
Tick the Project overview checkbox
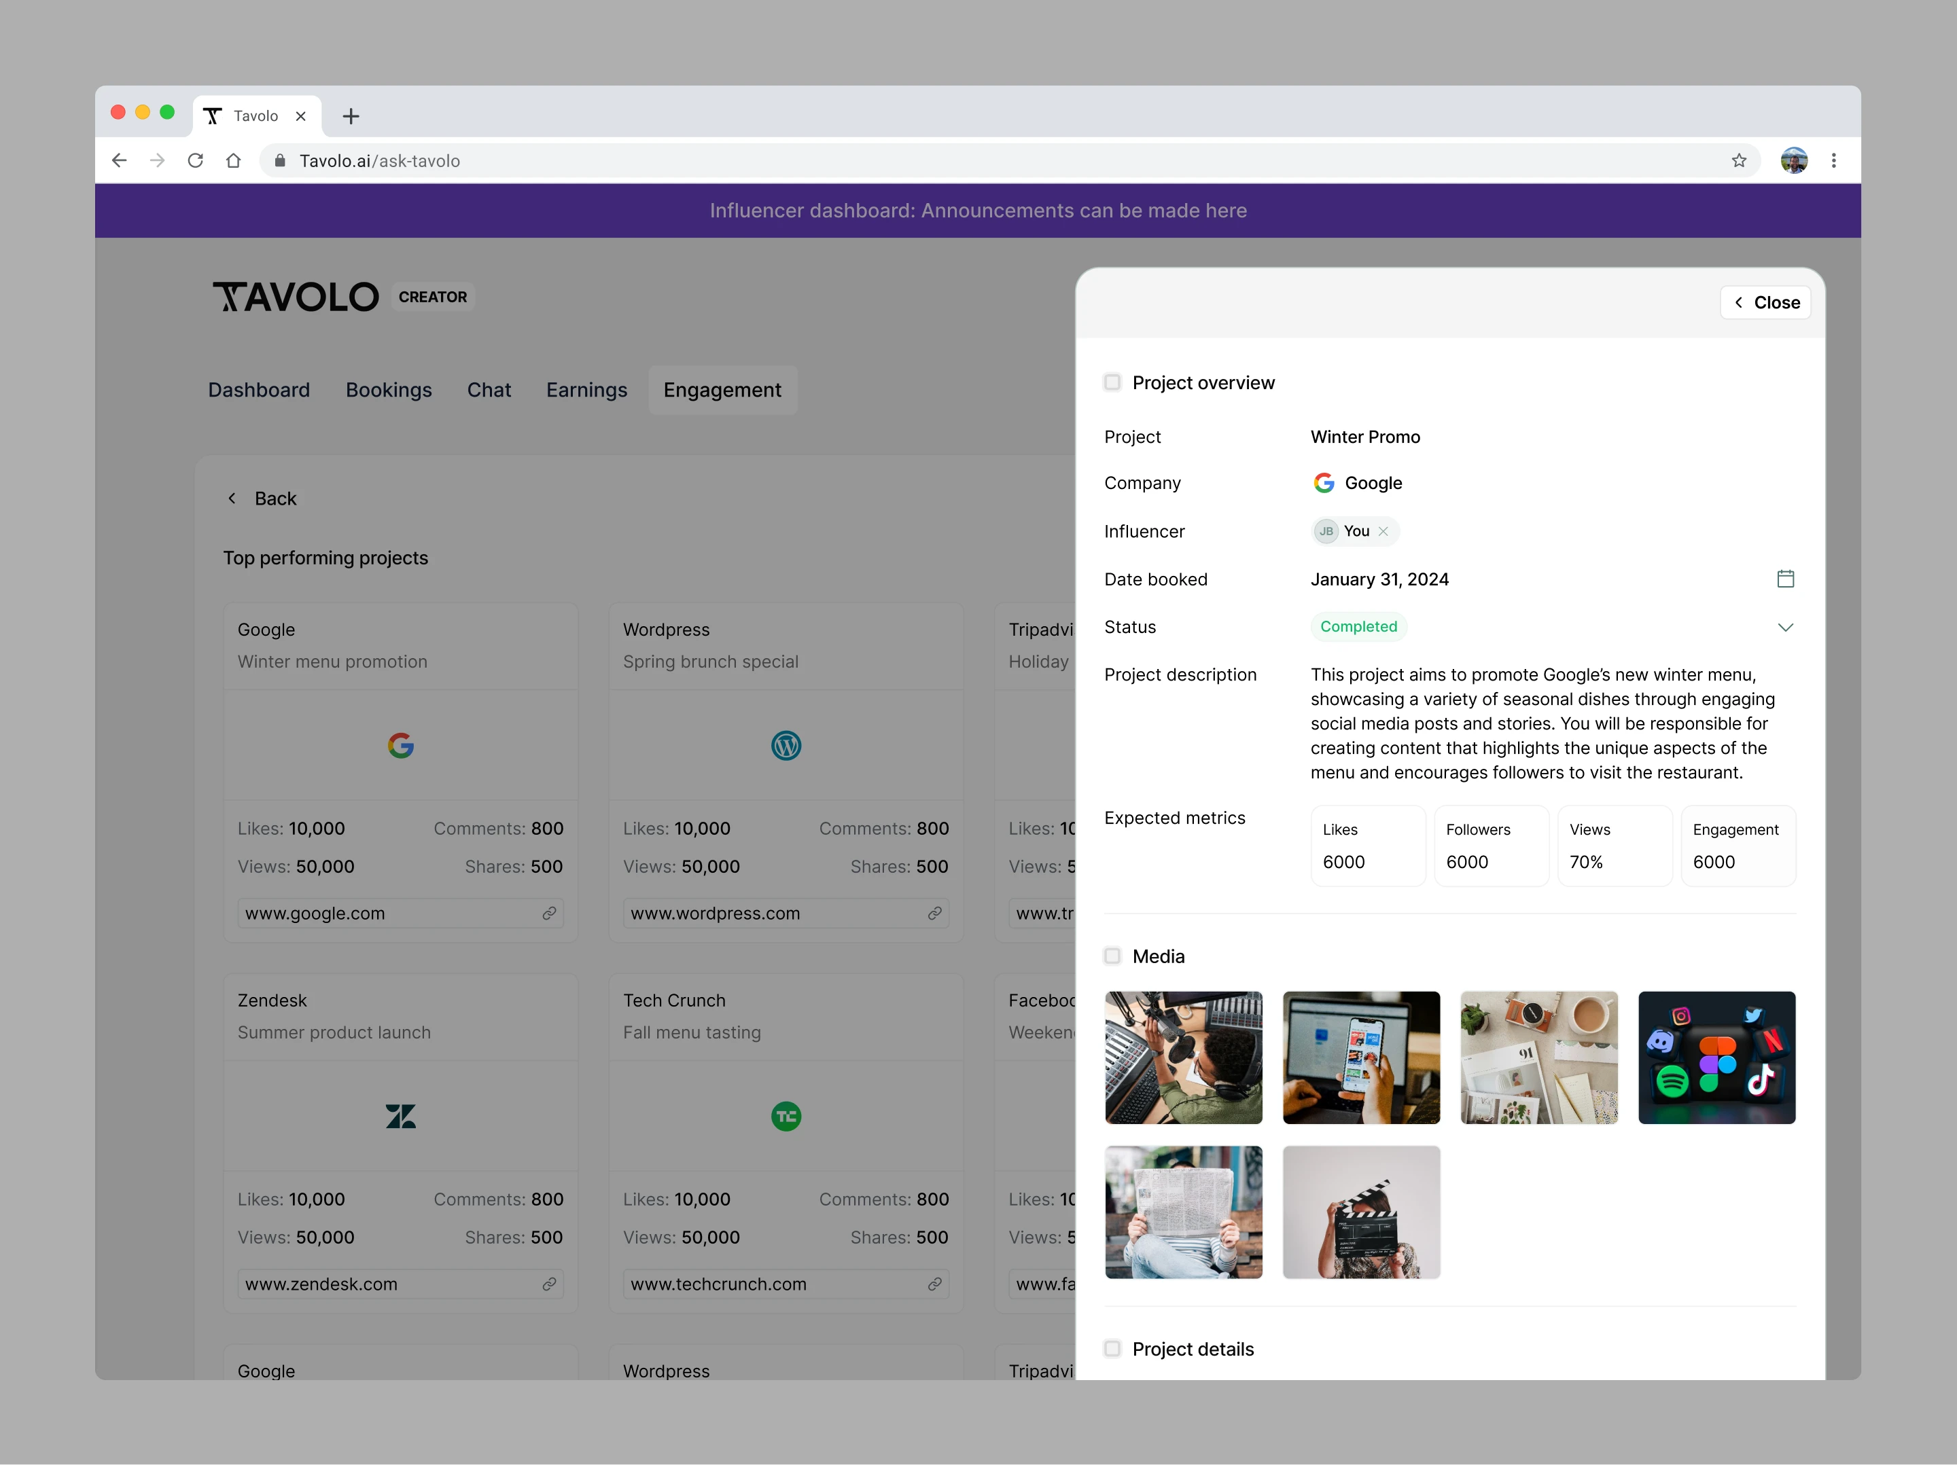coord(1112,382)
